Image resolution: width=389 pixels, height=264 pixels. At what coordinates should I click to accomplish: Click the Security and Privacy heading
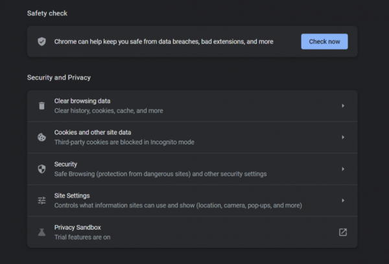pos(59,77)
